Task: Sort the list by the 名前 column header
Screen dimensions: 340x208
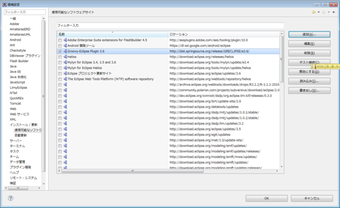Action: pyautogui.click(x=113, y=34)
